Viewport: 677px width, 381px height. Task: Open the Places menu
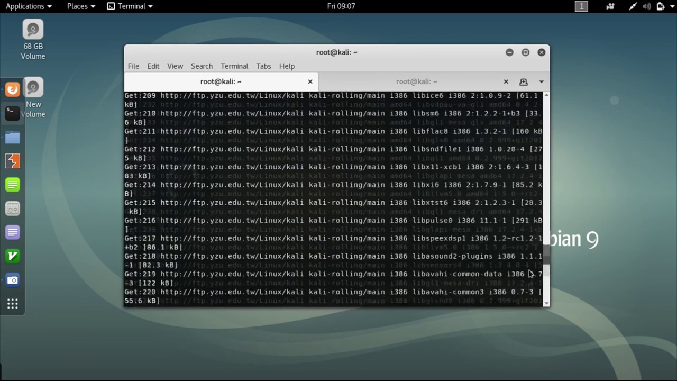[81, 6]
